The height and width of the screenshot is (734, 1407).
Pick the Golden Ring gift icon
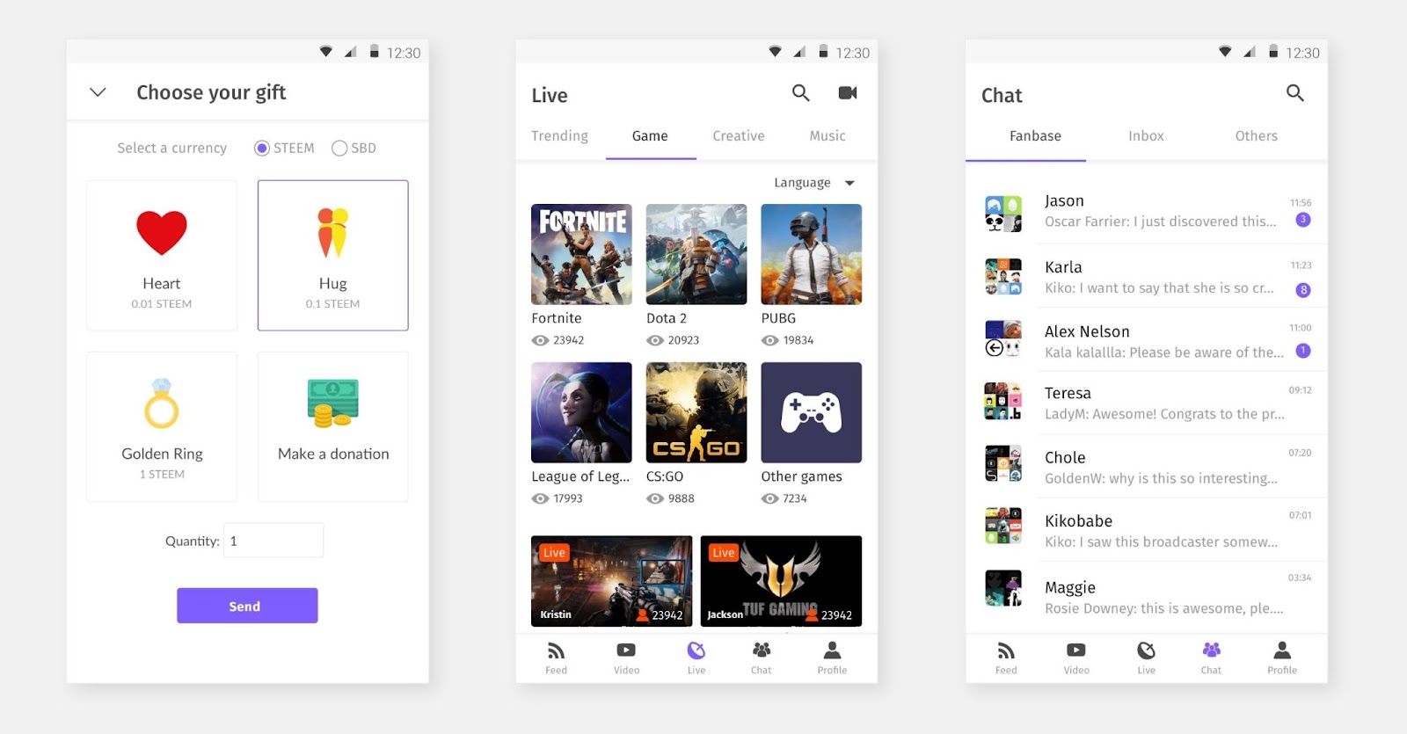coord(162,403)
